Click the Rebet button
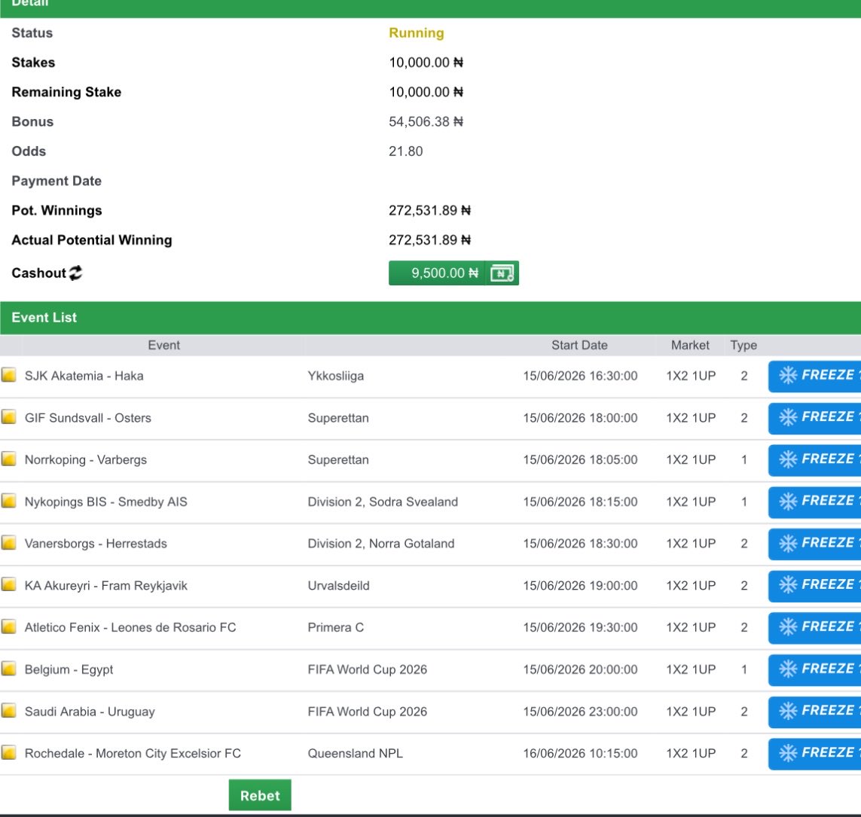The height and width of the screenshot is (817, 861). (x=260, y=795)
